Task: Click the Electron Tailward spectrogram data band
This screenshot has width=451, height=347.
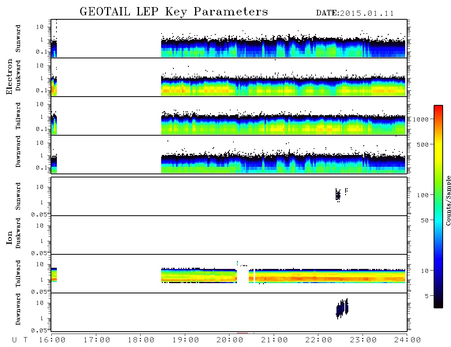Action: point(283,124)
